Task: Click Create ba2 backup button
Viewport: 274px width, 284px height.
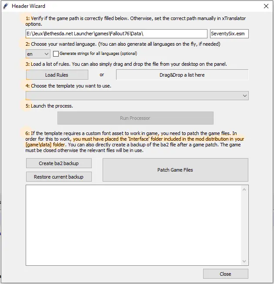Action: [x=59, y=163]
